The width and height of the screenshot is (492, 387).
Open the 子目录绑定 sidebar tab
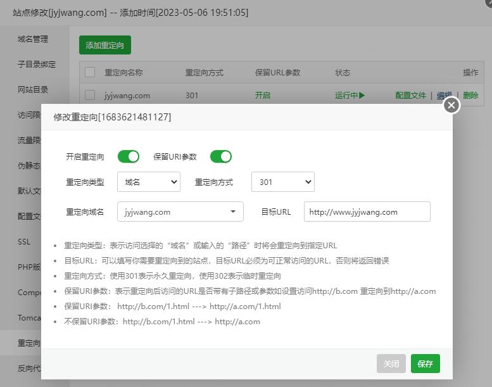pos(37,64)
